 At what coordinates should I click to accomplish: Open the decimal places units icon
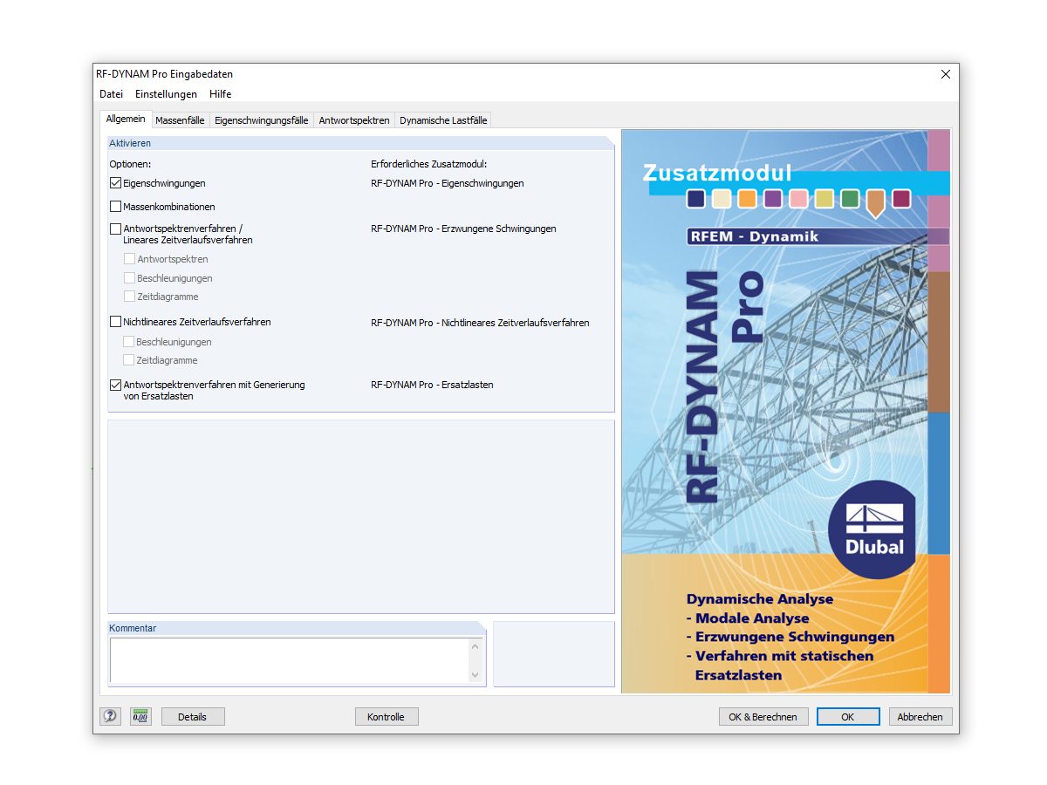tap(140, 716)
